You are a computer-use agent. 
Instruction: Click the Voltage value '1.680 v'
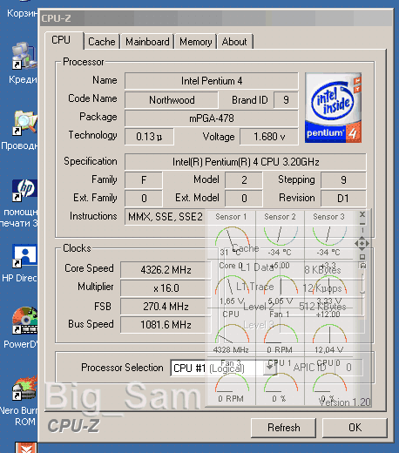click(x=269, y=137)
